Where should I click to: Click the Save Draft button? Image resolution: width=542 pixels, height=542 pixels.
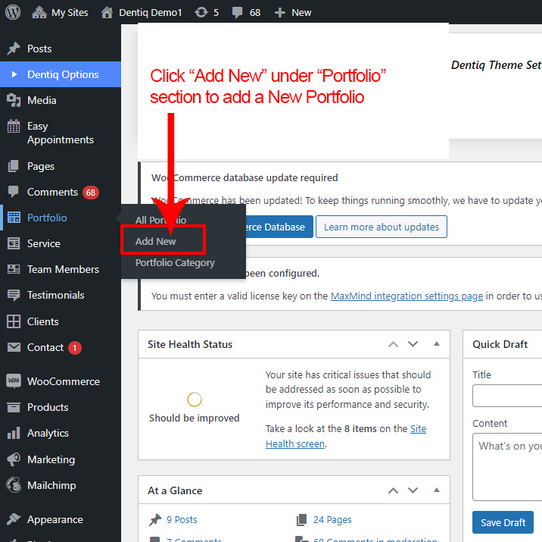[503, 522]
